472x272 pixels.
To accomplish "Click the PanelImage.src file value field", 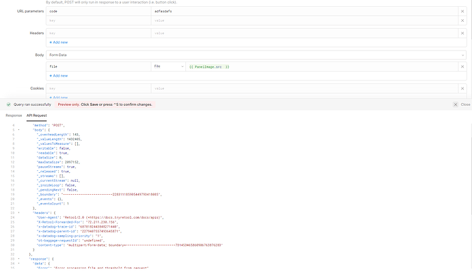I will (x=322, y=67).
